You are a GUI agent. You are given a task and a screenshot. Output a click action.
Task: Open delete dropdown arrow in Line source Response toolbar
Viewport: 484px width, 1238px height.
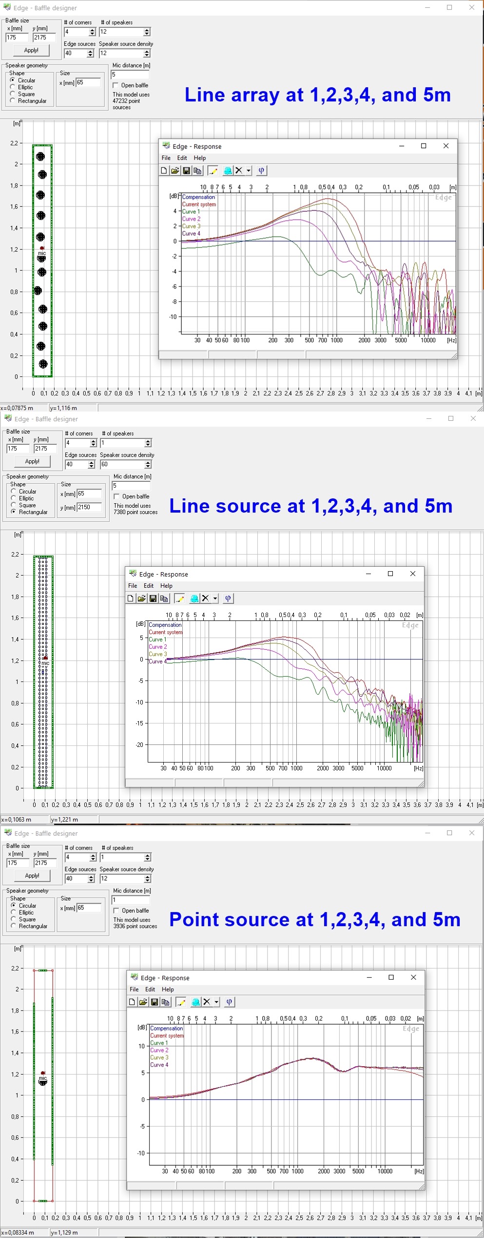tap(215, 598)
